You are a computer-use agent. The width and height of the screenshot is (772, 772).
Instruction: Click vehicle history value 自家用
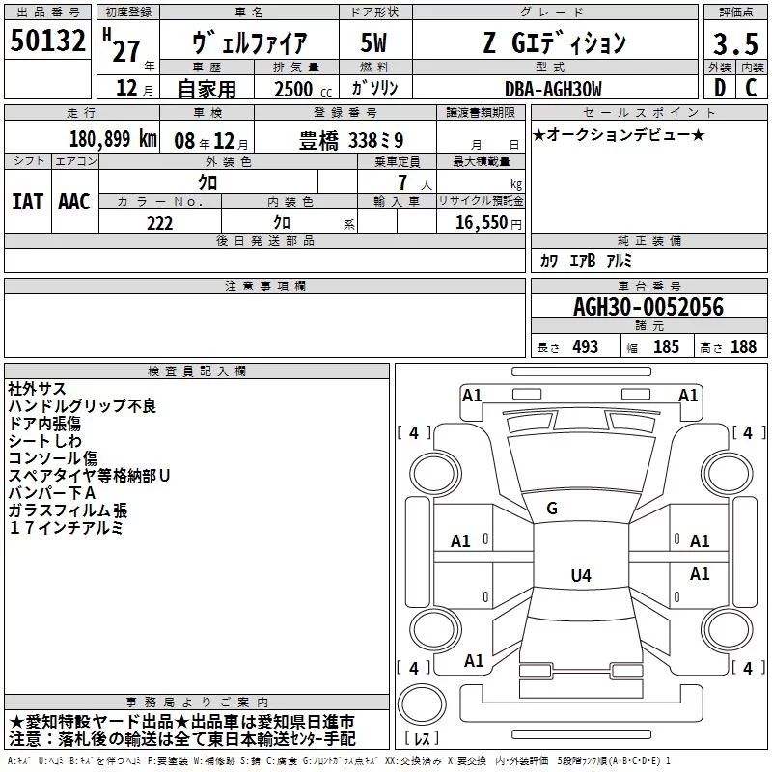point(207,89)
